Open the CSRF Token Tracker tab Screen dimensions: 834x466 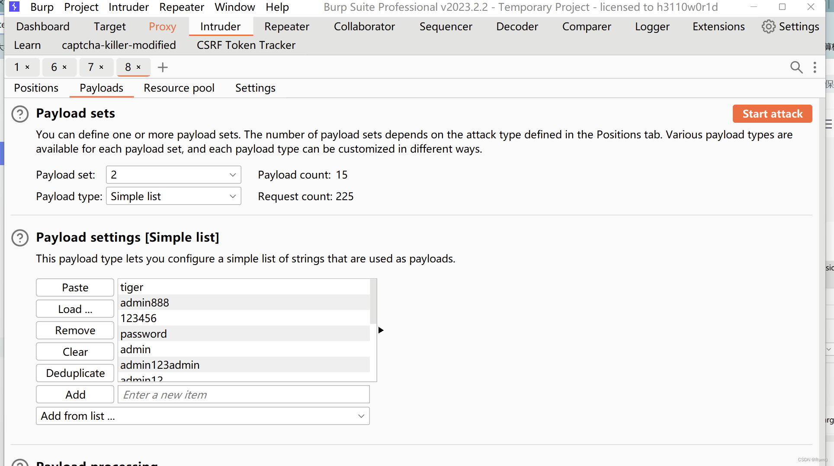tap(246, 45)
